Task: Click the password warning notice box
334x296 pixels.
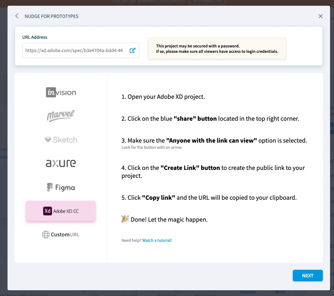Action: [217, 48]
